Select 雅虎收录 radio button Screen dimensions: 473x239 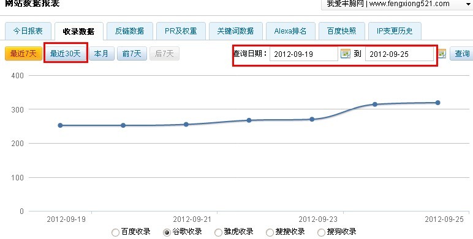coord(218,232)
